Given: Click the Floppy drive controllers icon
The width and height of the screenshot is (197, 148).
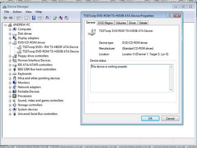Looking at the screenshot, I should tap(14, 56).
